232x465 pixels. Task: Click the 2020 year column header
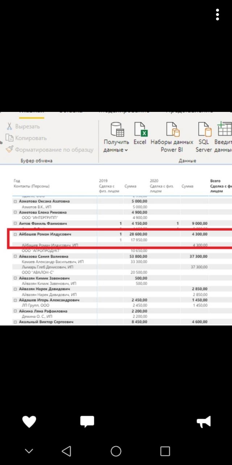pos(154,181)
